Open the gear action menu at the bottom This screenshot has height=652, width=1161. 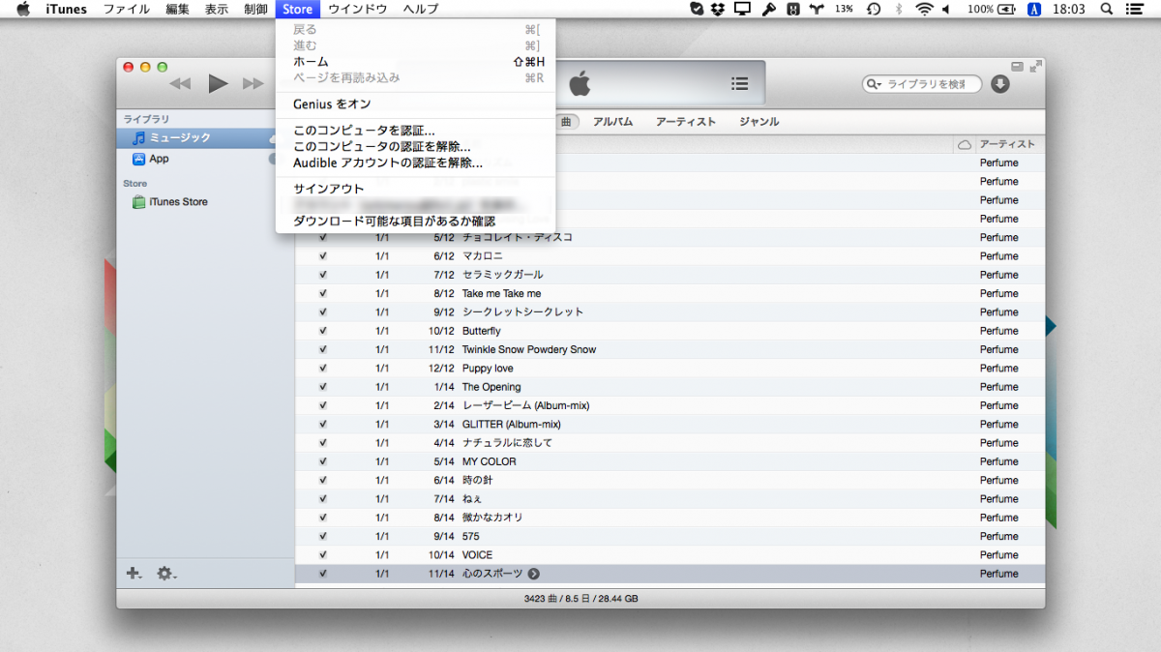(x=164, y=573)
